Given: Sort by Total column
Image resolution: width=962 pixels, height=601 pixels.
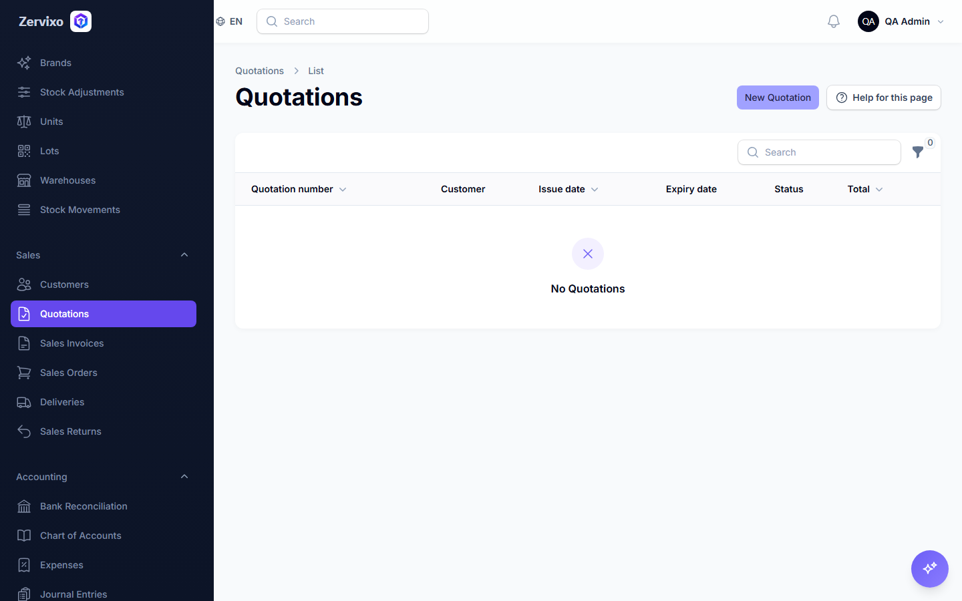Looking at the screenshot, I should pyautogui.click(x=865, y=189).
